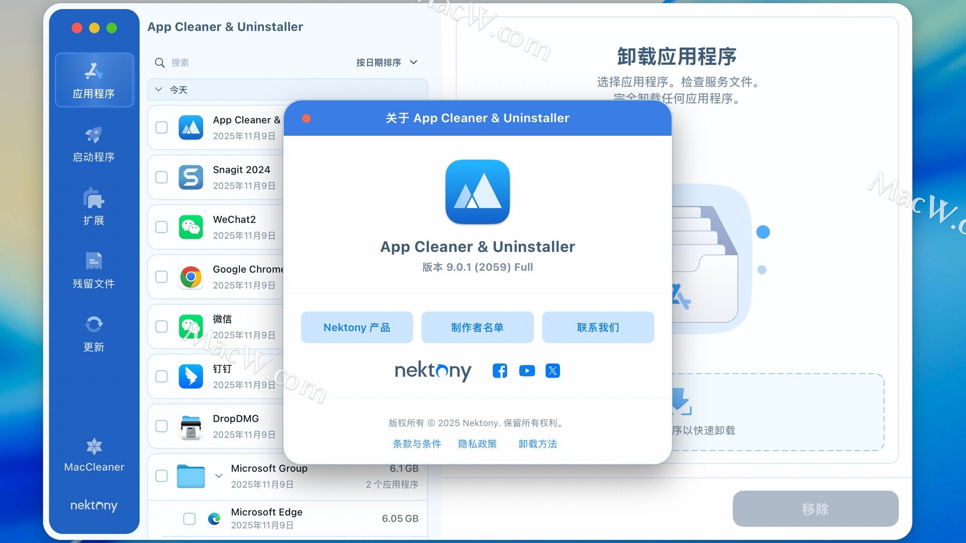This screenshot has width=966, height=543.
Task: Select the Applications (应用程序) sidebar tab
Action: tap(94, 80)
